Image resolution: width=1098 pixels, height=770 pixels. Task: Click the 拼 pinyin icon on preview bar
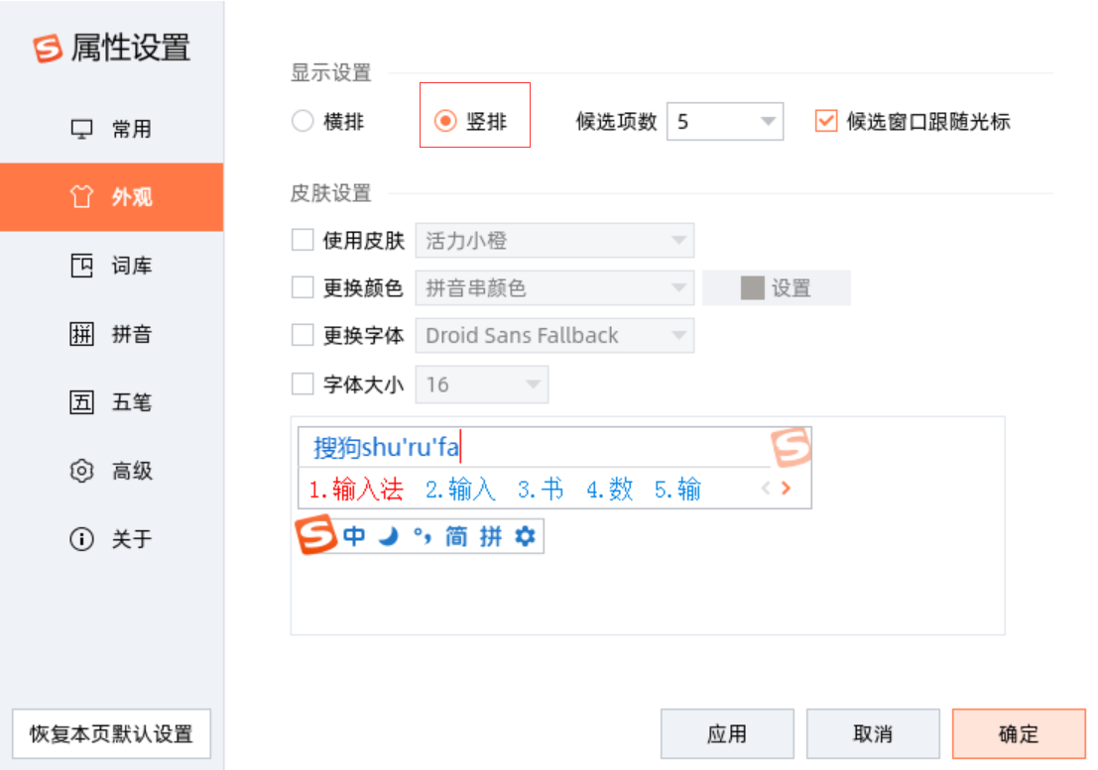point(490,536)
